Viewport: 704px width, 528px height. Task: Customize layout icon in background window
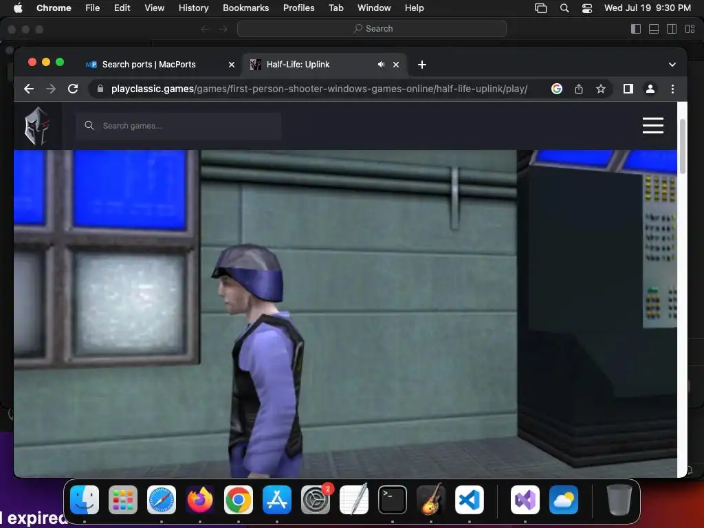[690, 29]
